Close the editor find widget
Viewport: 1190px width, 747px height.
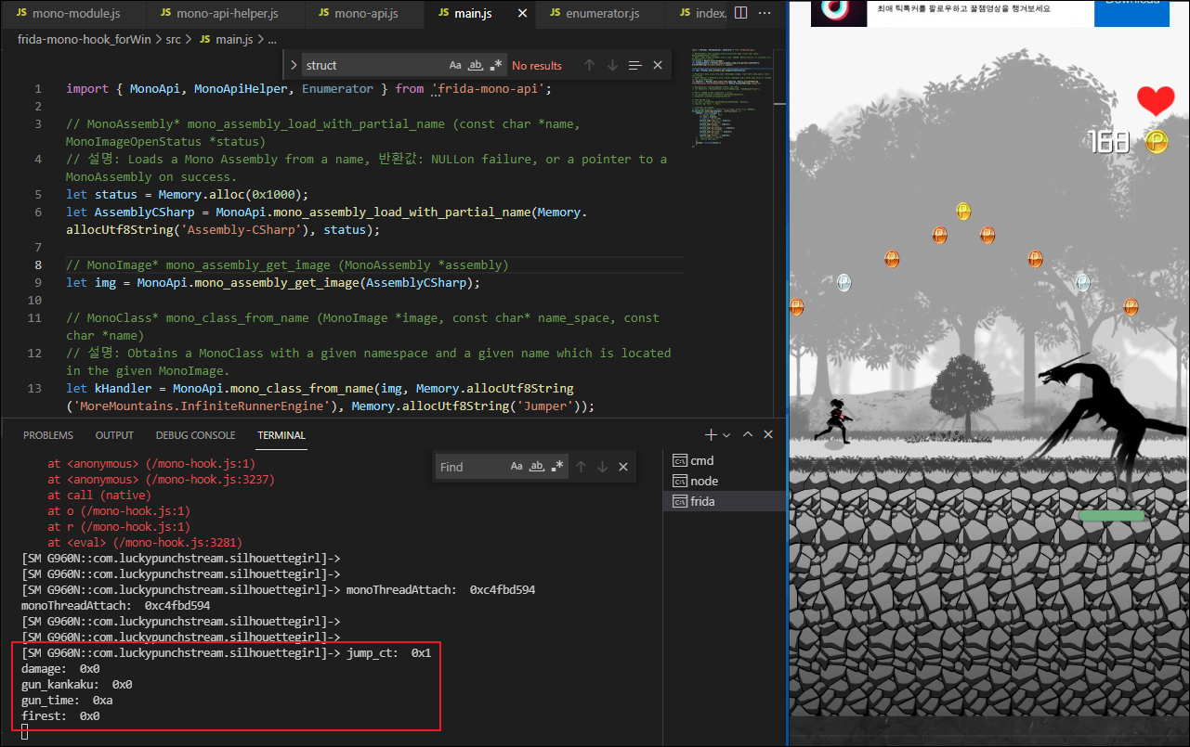(x=658, y=65)
